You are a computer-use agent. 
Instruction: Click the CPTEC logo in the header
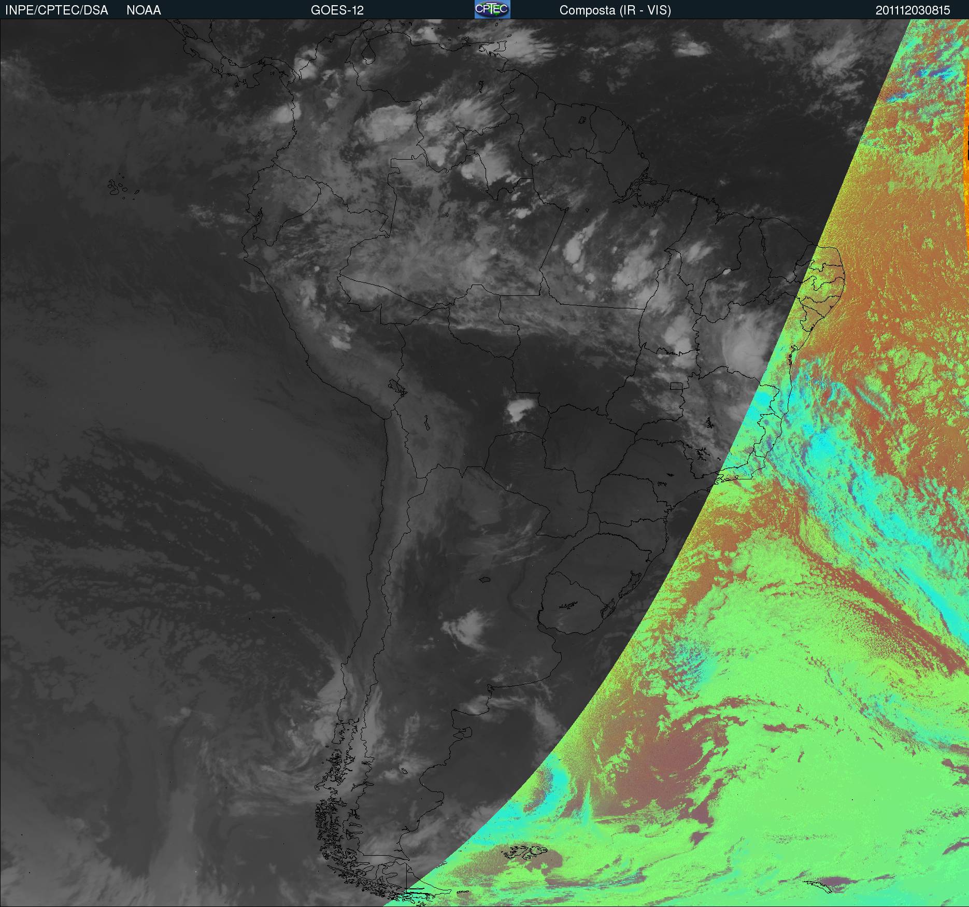click(x=492, y=9)
